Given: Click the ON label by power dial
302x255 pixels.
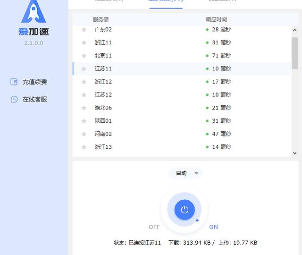Looking at the screenshot, I should (213, 227).
